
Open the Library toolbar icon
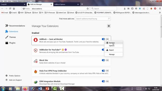click(128, 9)
